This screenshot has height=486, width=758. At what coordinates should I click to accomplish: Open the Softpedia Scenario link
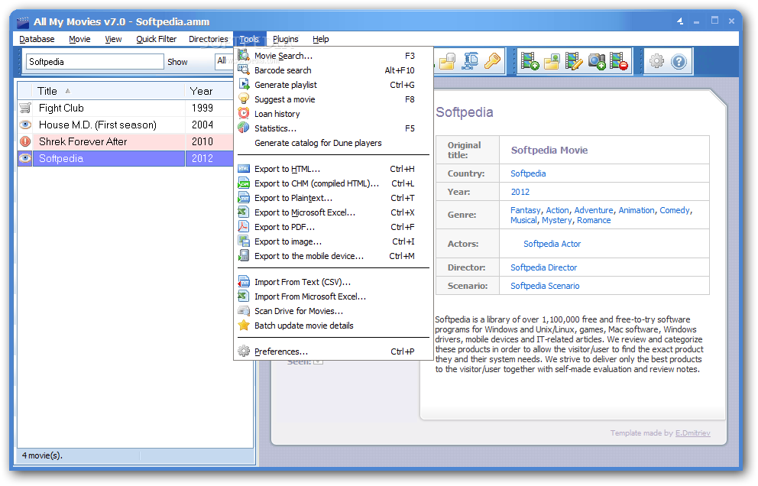(545, 286)
